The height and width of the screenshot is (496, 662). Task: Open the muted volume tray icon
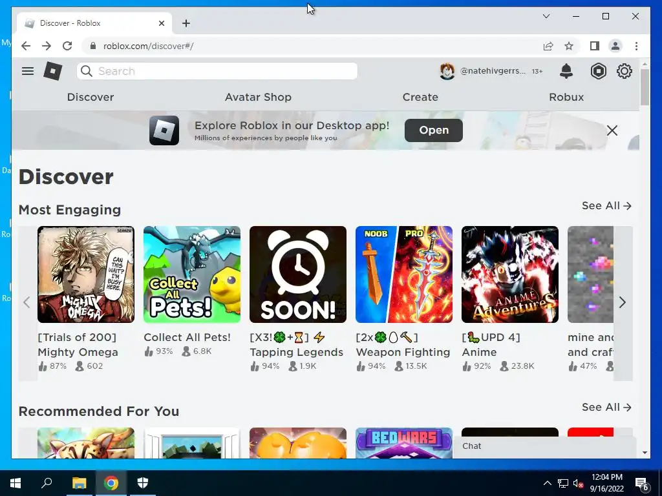click(578, 483)
